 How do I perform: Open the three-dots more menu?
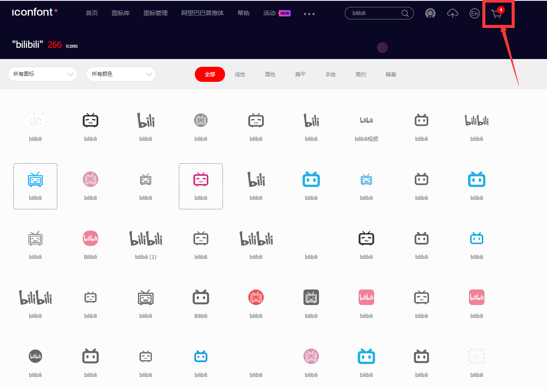pos(309,14)
